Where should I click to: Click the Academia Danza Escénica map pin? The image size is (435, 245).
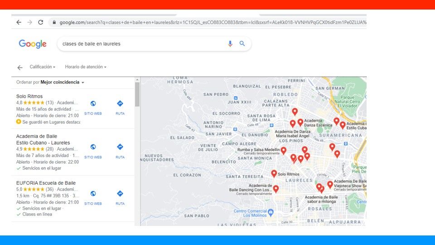300,122
